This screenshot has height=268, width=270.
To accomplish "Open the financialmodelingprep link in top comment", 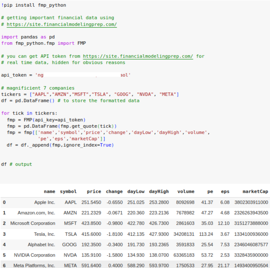I will [62, 25].
